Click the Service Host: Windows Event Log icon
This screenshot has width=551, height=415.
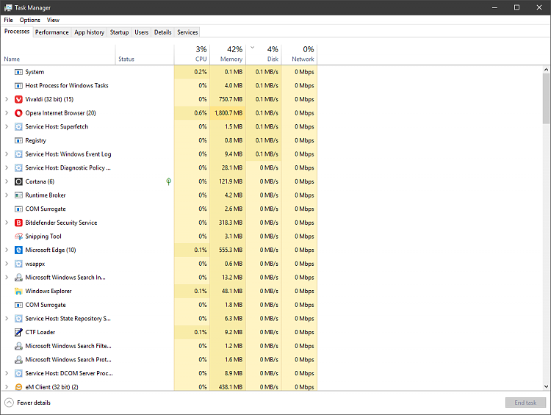pos(18,154)
